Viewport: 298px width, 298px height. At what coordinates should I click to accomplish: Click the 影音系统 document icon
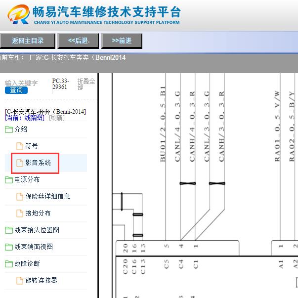[x=20, y=163]
